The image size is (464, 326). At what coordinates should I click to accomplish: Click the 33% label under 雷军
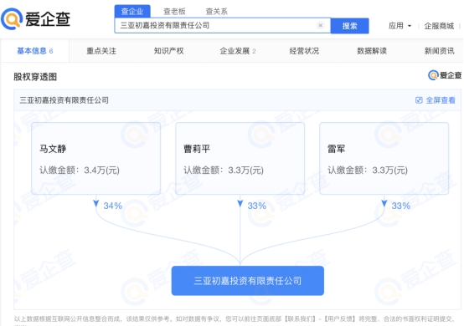tap(401, 206)
